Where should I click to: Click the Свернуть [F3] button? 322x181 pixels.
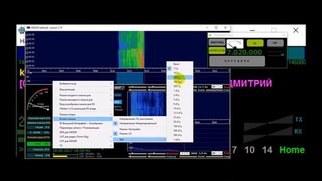pos(39,150)
